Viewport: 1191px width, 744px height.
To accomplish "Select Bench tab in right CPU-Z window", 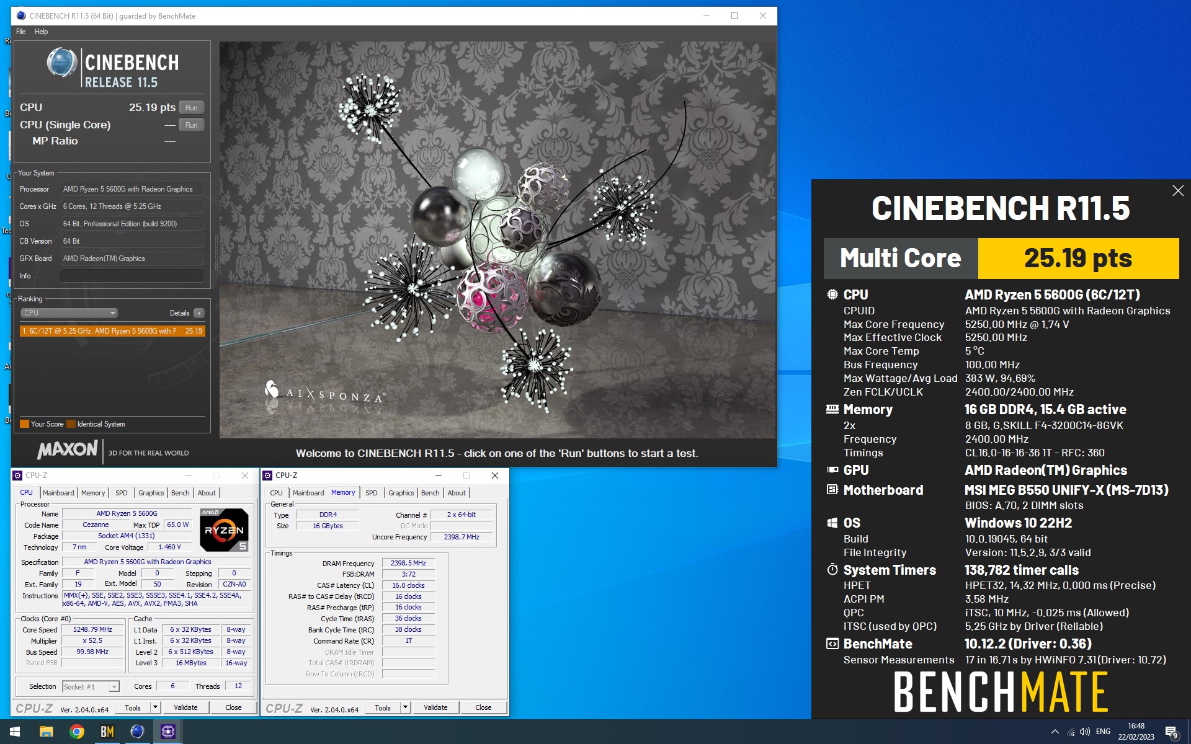I will coord(430,493).
